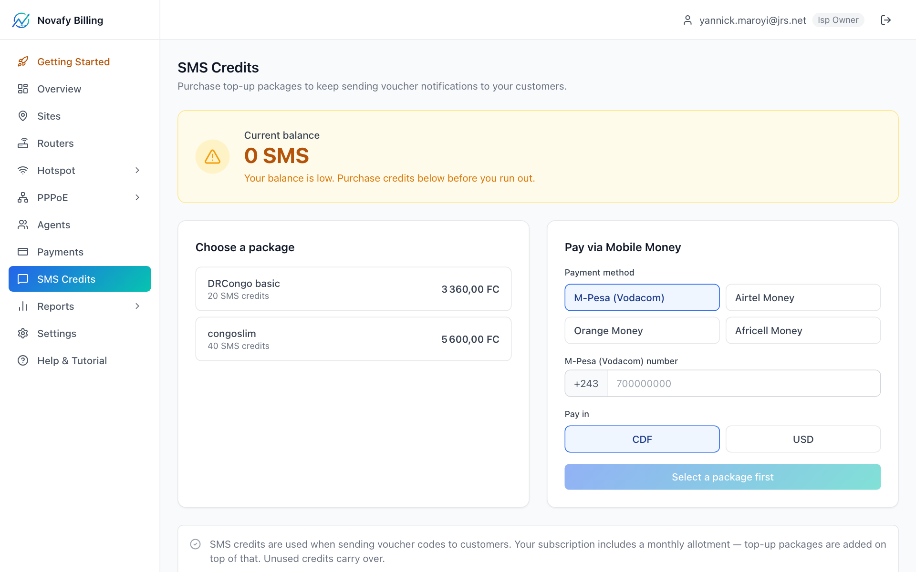Open the Sites menu item
The height and width of the screenshot is (572, 916).
(x=80, y=116)
